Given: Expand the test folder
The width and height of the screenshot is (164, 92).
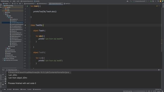Looking at the screenshot, I should [x=6, y=48].
